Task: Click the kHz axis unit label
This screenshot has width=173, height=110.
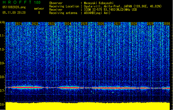Action: point(2,22)
